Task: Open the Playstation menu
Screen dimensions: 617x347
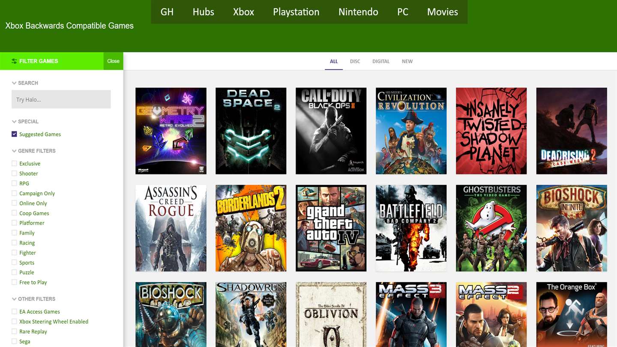Action: (296, 12)
